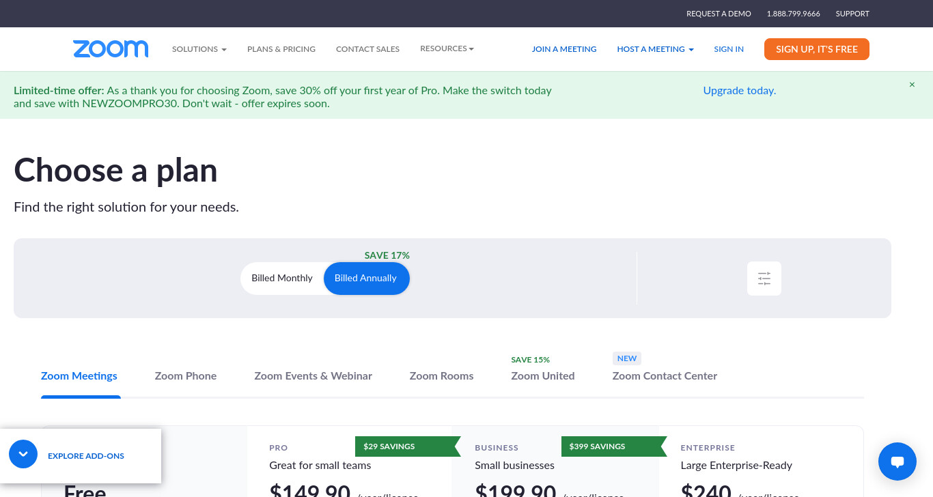Click 'Small businesses' description

pyautogui.click(x=515, y=466)
